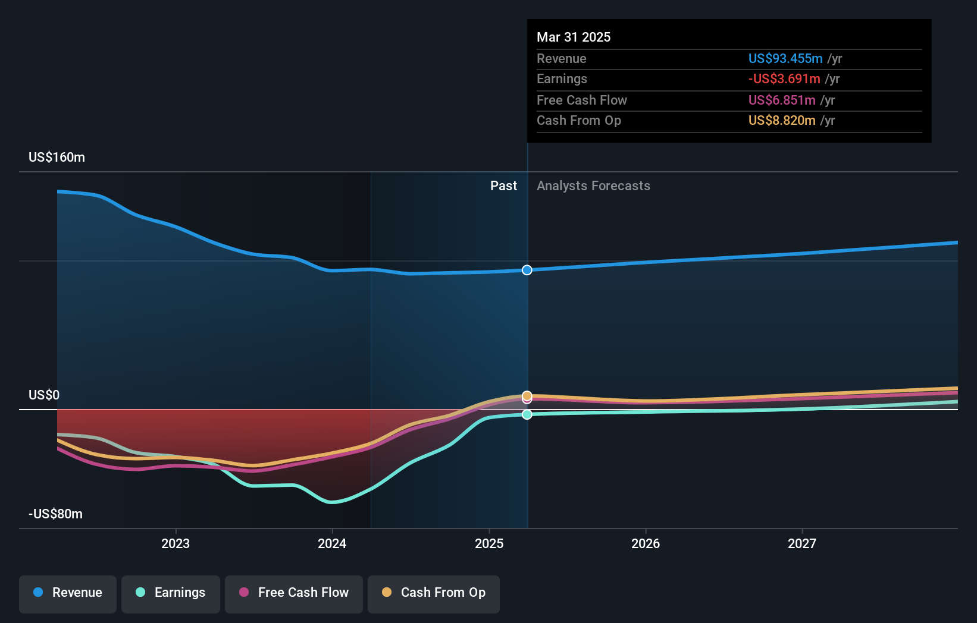Image resolution: width=977 pixels, height=623 pixels.
Task: Click the 2026 x-axis label
Action: 646,544
